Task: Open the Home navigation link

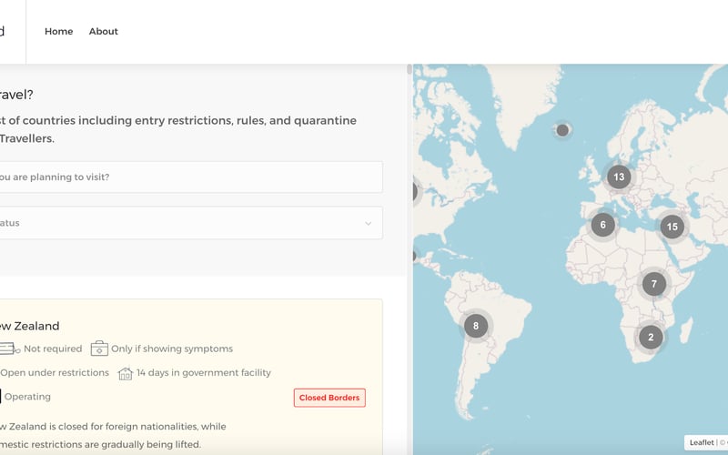Action: 58,31
